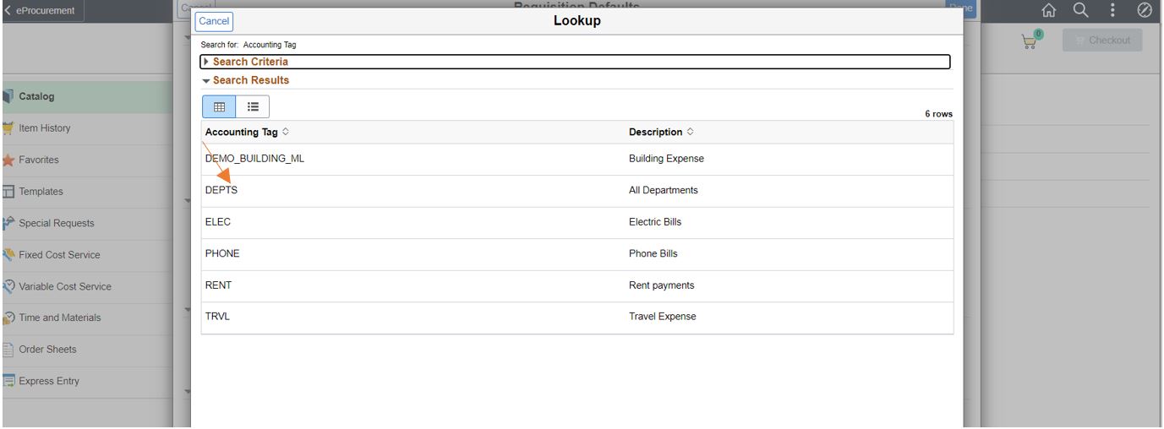
Task: Click the Building Expense description
Action: 666,159
